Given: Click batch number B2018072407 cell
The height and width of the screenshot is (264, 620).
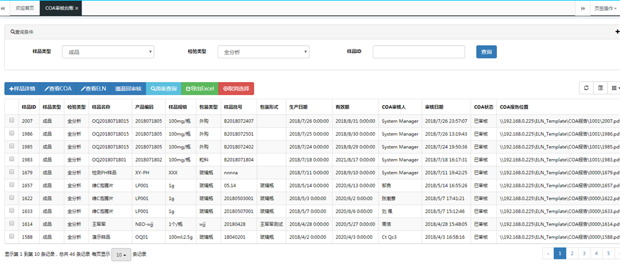Looking at the screenshot, I should click(x=239, y=121).
